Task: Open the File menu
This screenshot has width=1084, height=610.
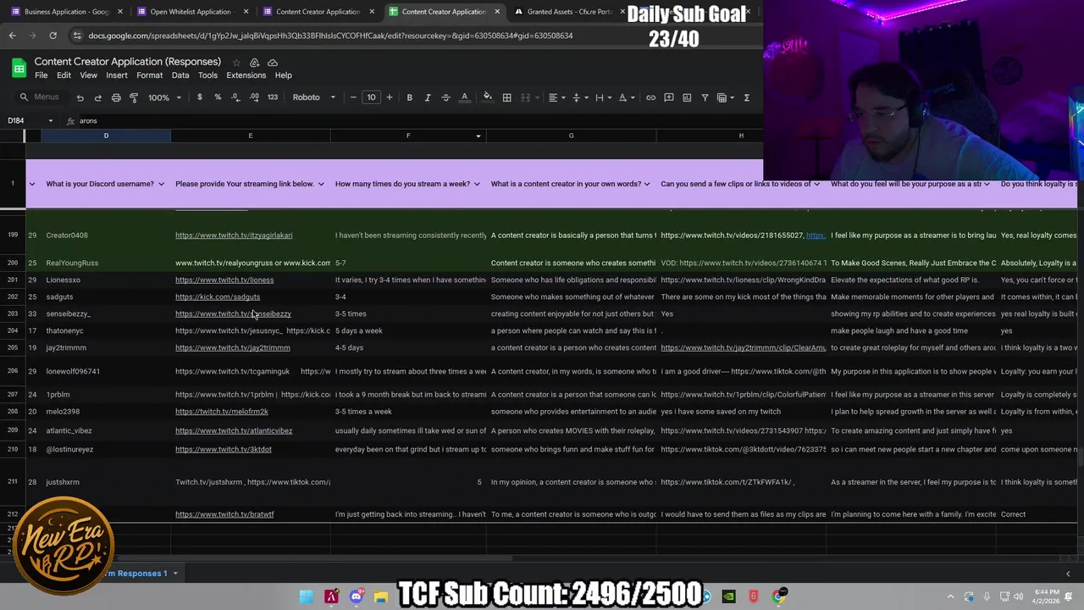Action: [x=41, y=75]
